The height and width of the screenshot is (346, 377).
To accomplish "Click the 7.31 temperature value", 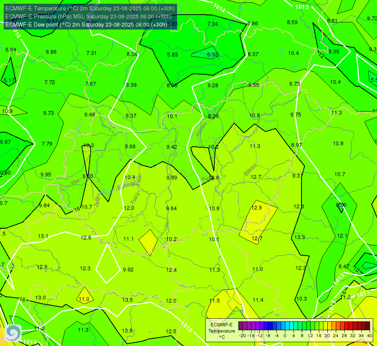I will pyautogui.click(x=91, y=53).
